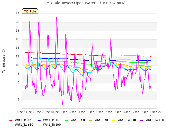The width and height of the screenshot is (173, 130).
Task: Click the highest magenta peak near Dec 9
Action: tap(57, 17)
